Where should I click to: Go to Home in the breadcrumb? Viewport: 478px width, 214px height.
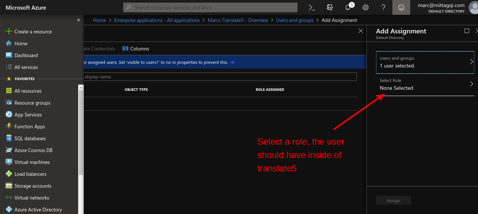coord(99,20)
